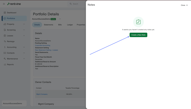Click the Rentvine logo
This screenshot has width=191, height=109.
click(x=14, y=4)
